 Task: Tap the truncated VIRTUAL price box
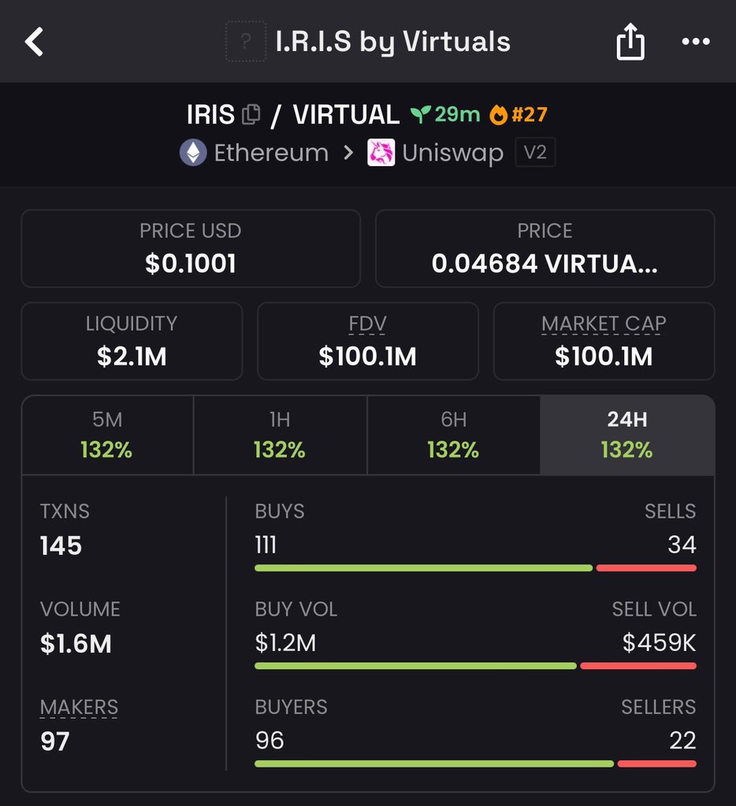[545, 248]
